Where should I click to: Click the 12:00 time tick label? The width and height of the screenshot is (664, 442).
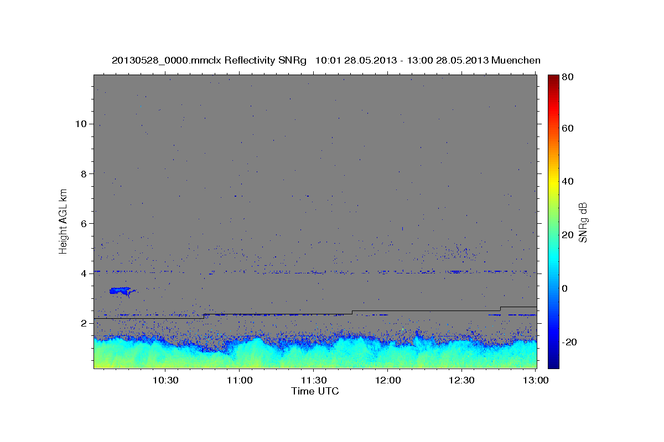(x=387, y=380)
